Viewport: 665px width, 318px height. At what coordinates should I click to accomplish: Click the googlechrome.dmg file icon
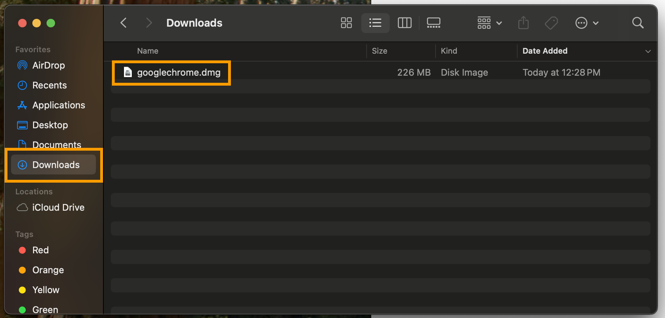[x=128, y=72]
